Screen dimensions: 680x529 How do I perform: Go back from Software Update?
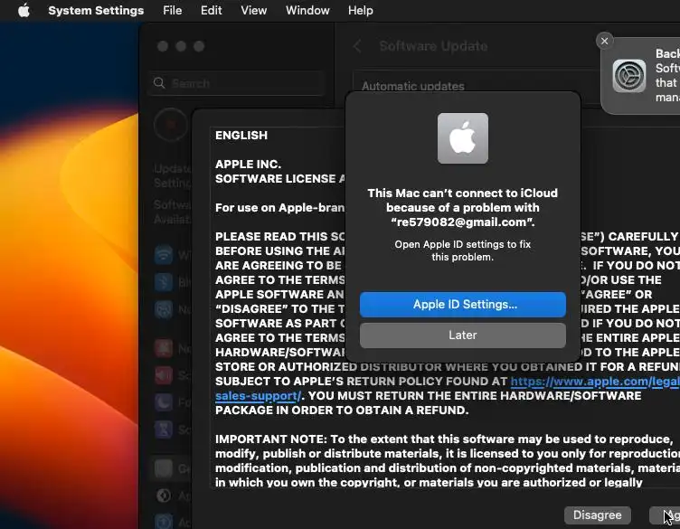coord(357,46)
